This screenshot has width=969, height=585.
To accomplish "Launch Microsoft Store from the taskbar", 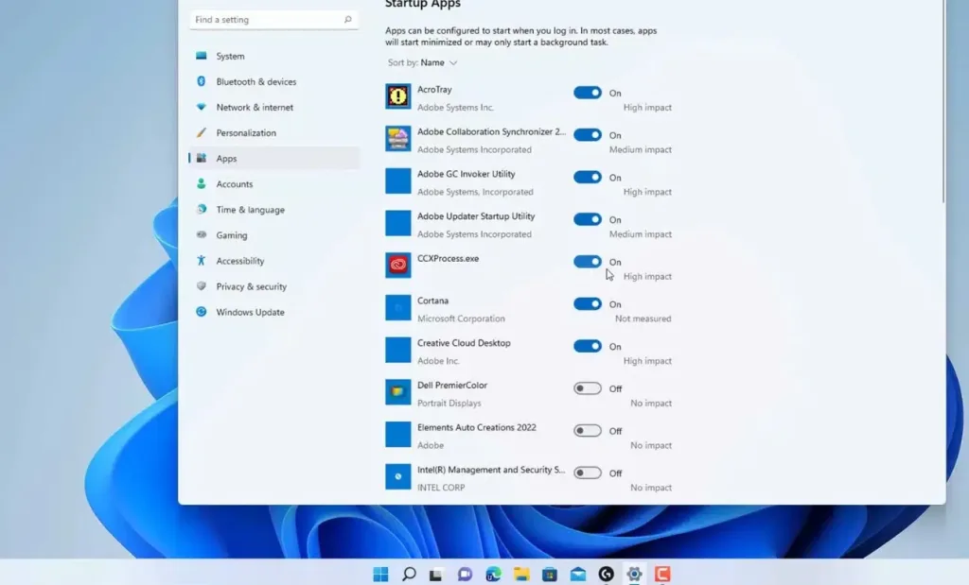I will point(548,574).
